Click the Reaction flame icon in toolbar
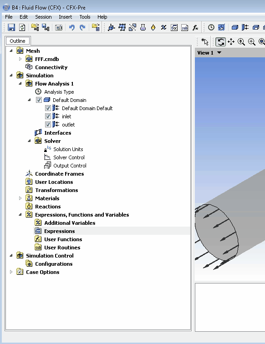 (x=153, y=27)
